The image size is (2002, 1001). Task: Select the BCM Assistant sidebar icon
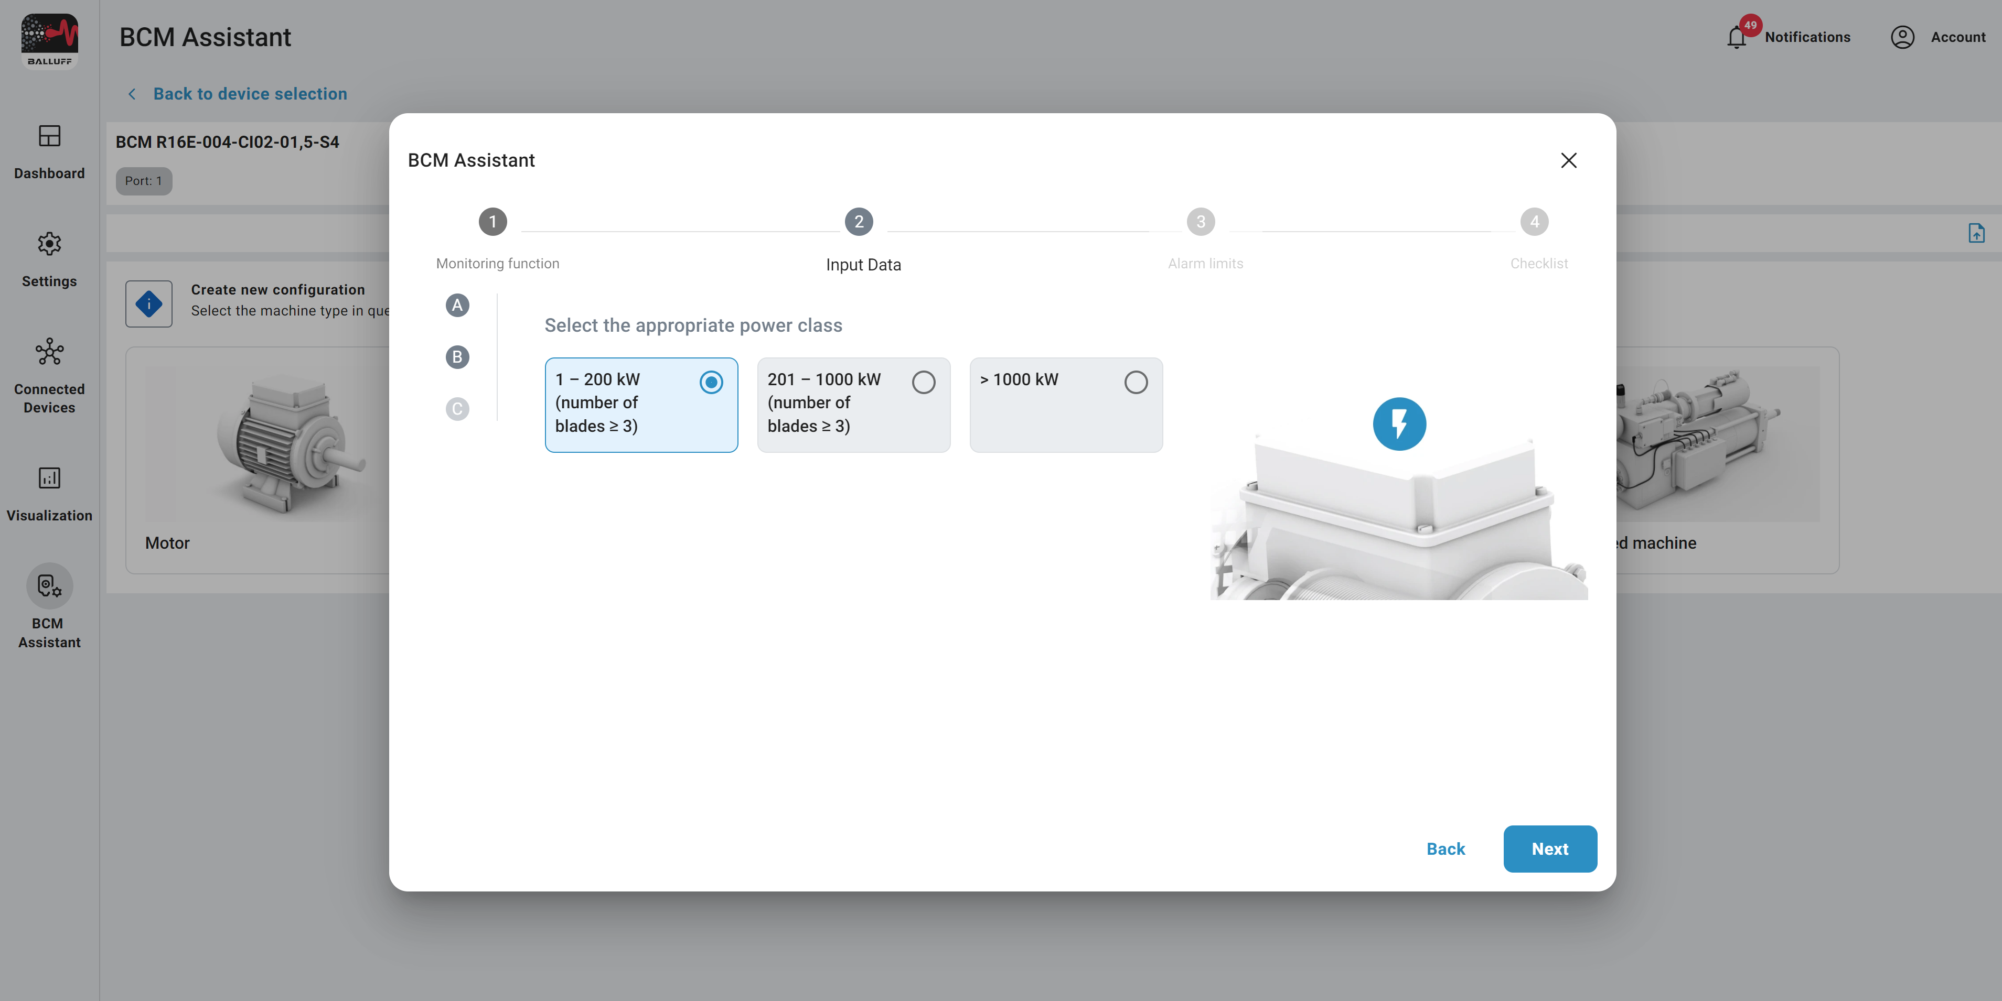[x=49, y=586]
